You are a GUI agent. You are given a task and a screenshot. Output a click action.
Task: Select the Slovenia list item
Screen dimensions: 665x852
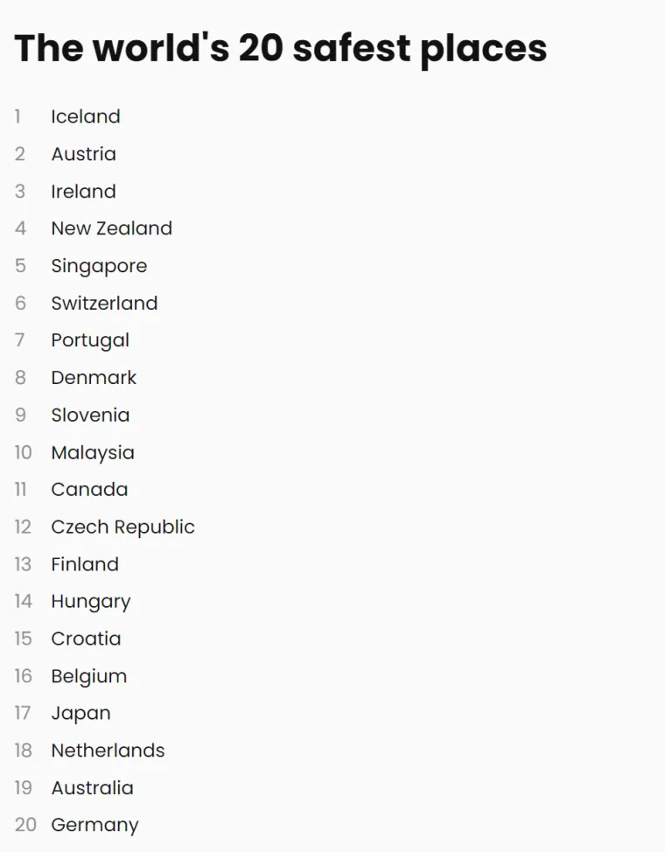coord(90,416)
